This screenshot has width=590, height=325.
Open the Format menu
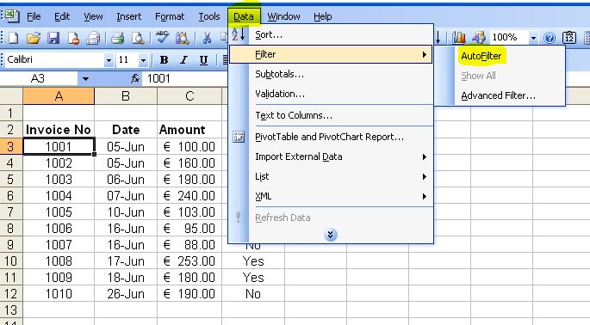click(170, 16)
